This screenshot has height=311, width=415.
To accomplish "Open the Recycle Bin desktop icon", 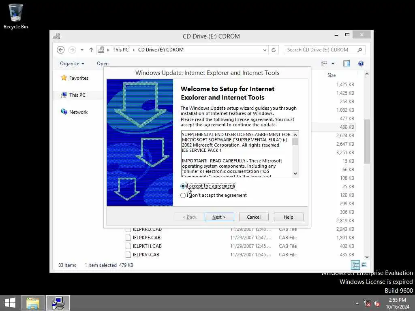I will point(15,16).
